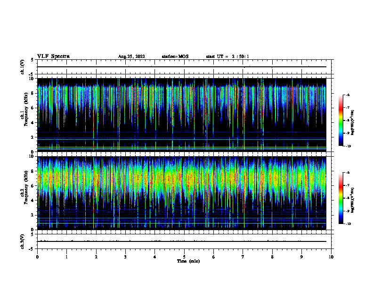
Task: Click the "Time (min)" x-axis label
Action: (x=188, y=261)
